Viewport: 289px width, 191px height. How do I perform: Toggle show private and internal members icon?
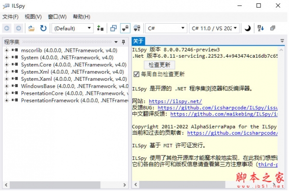125,28
